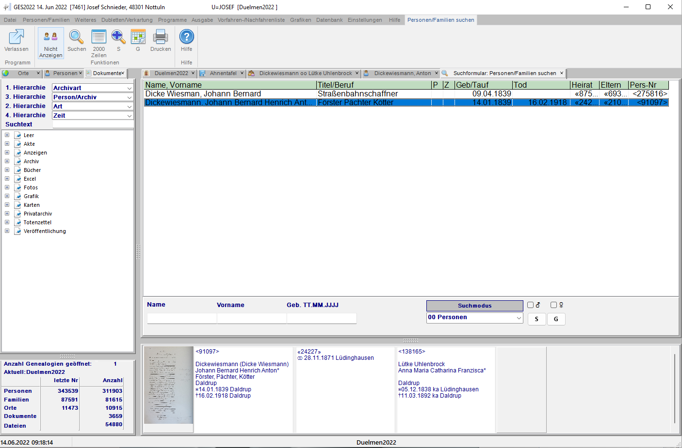Screen dimensions: 682x448
Task: Click the Verlassen exit icon
Action: [16, 37]
